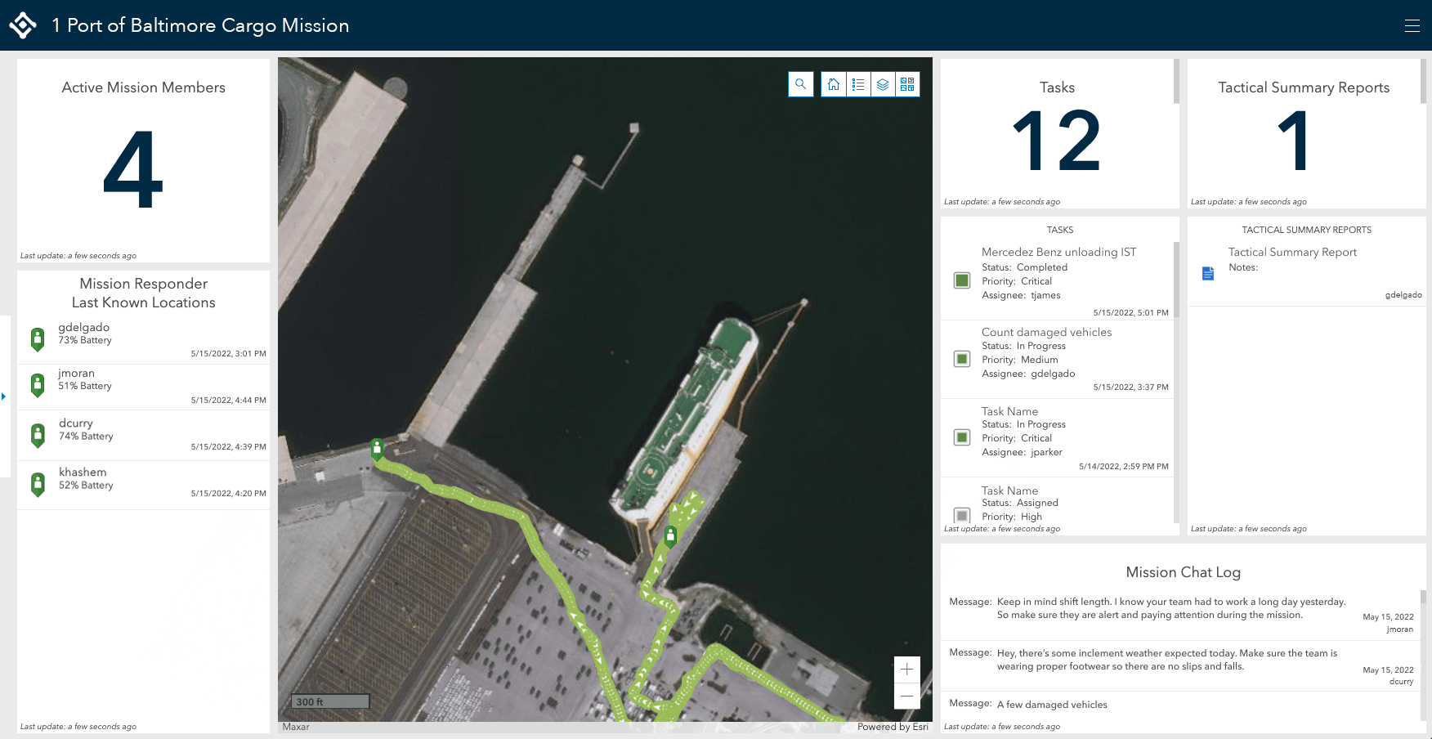Open the basemap gallery
This screenshot has width=1432, height=739.
[x=907, y=84]
